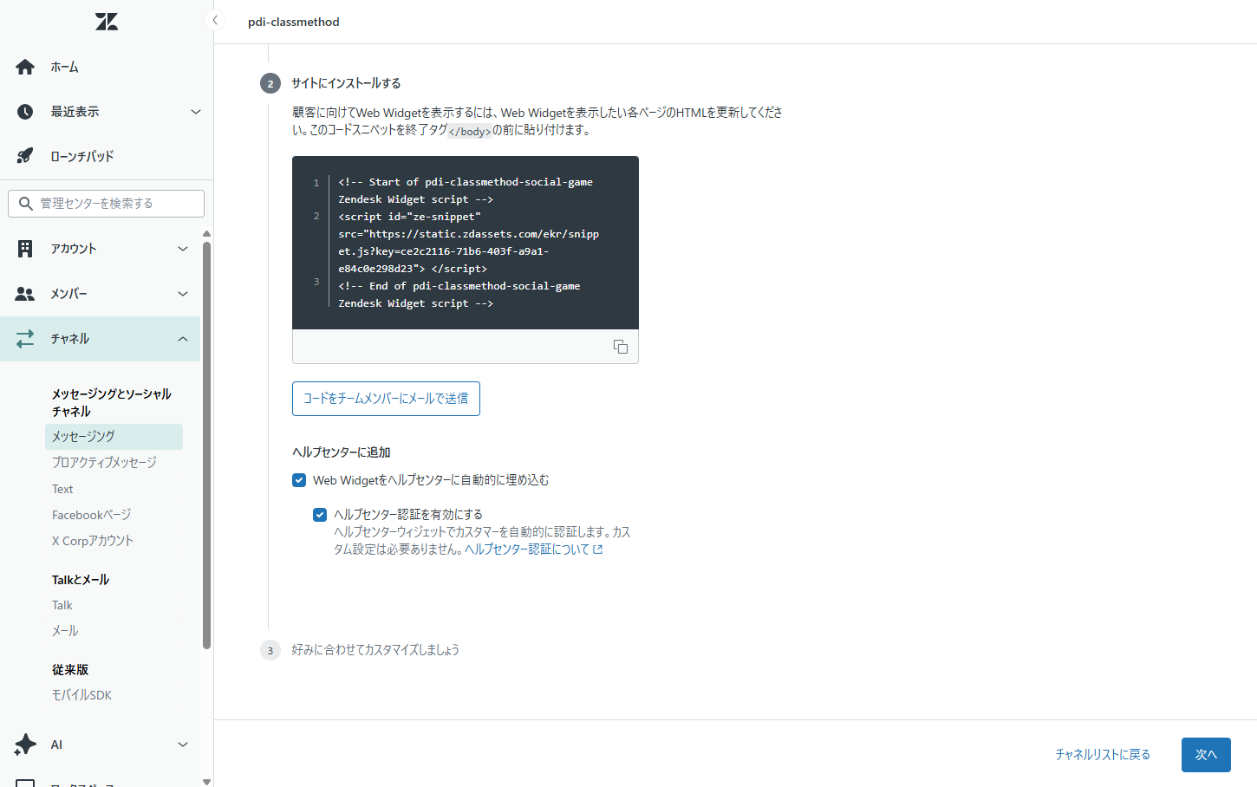Expand the 最近表示 dropdown chevron
The width and height of the screenshot is (1257, 787).
(x=196, y=112)
